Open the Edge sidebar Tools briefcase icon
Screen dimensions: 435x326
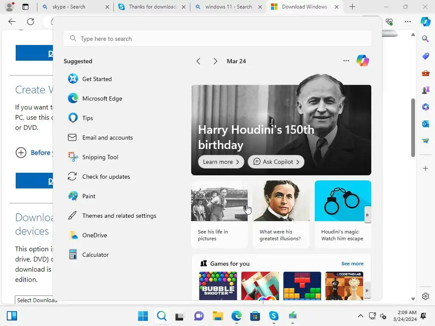point(425,73)
